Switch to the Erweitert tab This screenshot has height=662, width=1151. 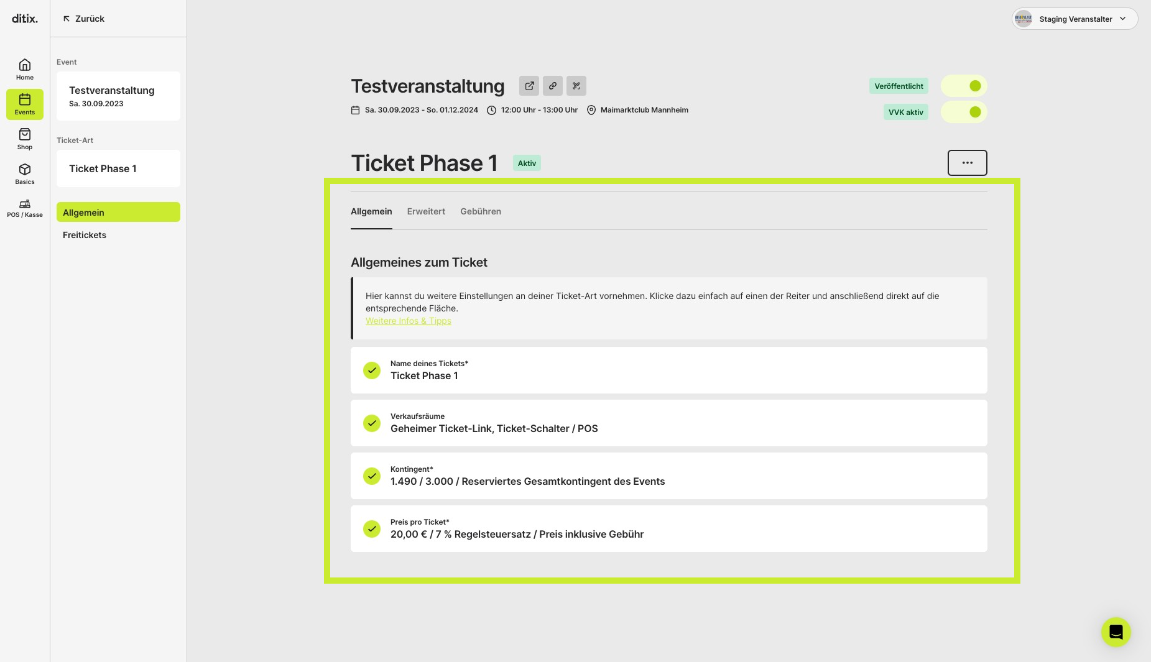(426, 211)
